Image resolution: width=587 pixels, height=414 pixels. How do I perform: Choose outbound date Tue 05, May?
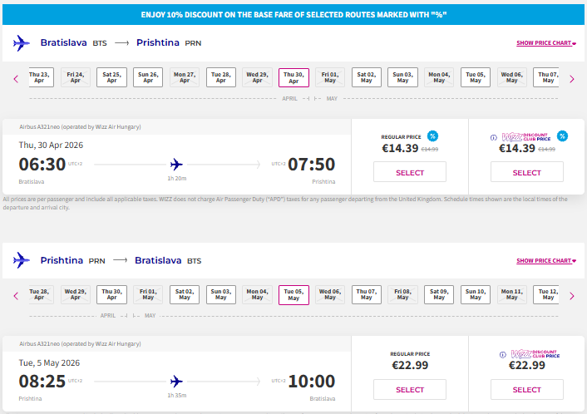tap(475, 77)
